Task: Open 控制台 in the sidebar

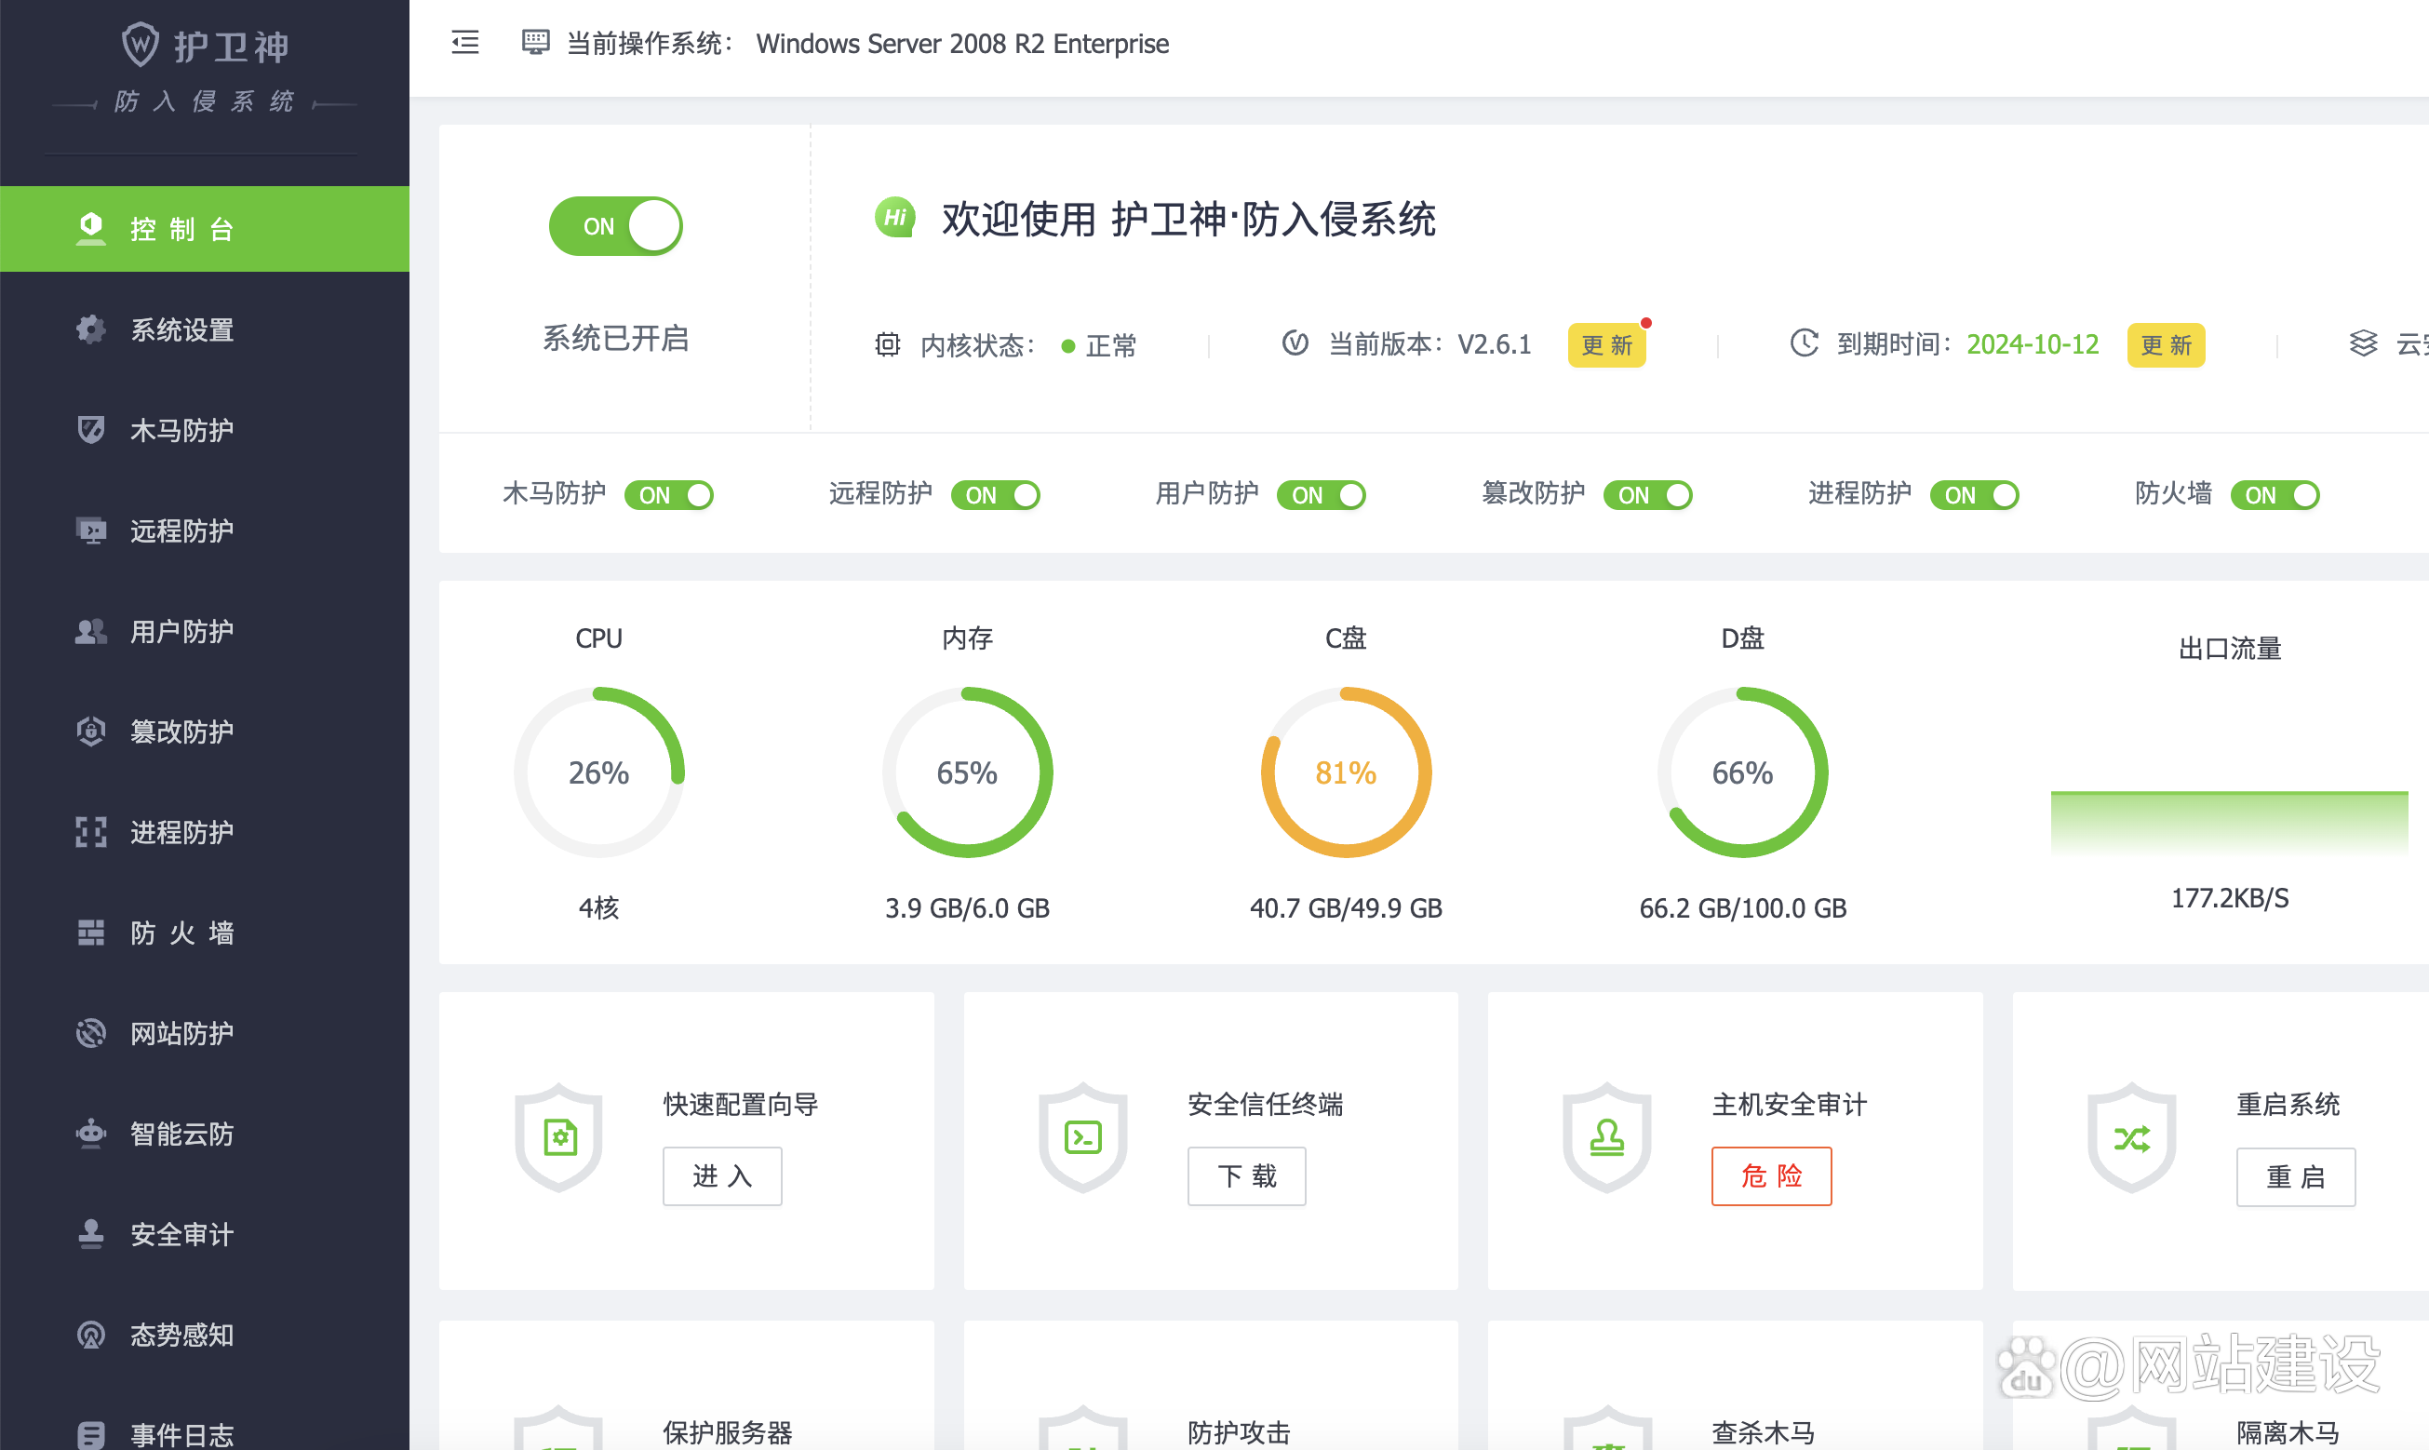Action: click(x=204, y=229)
